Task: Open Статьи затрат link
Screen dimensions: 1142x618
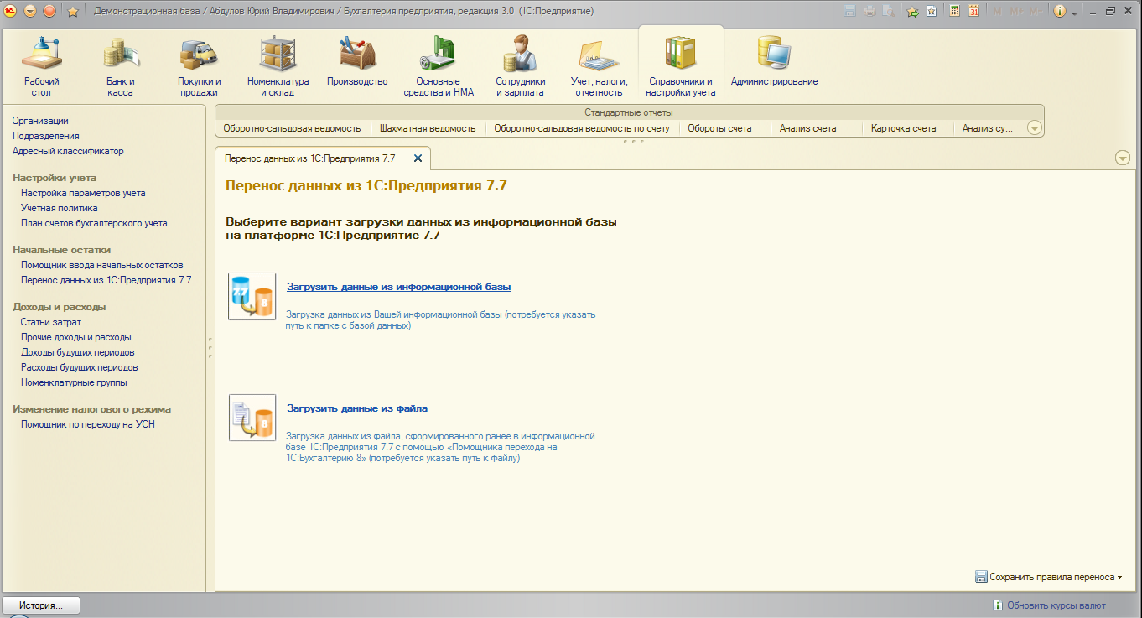Action: coord(51,322)
